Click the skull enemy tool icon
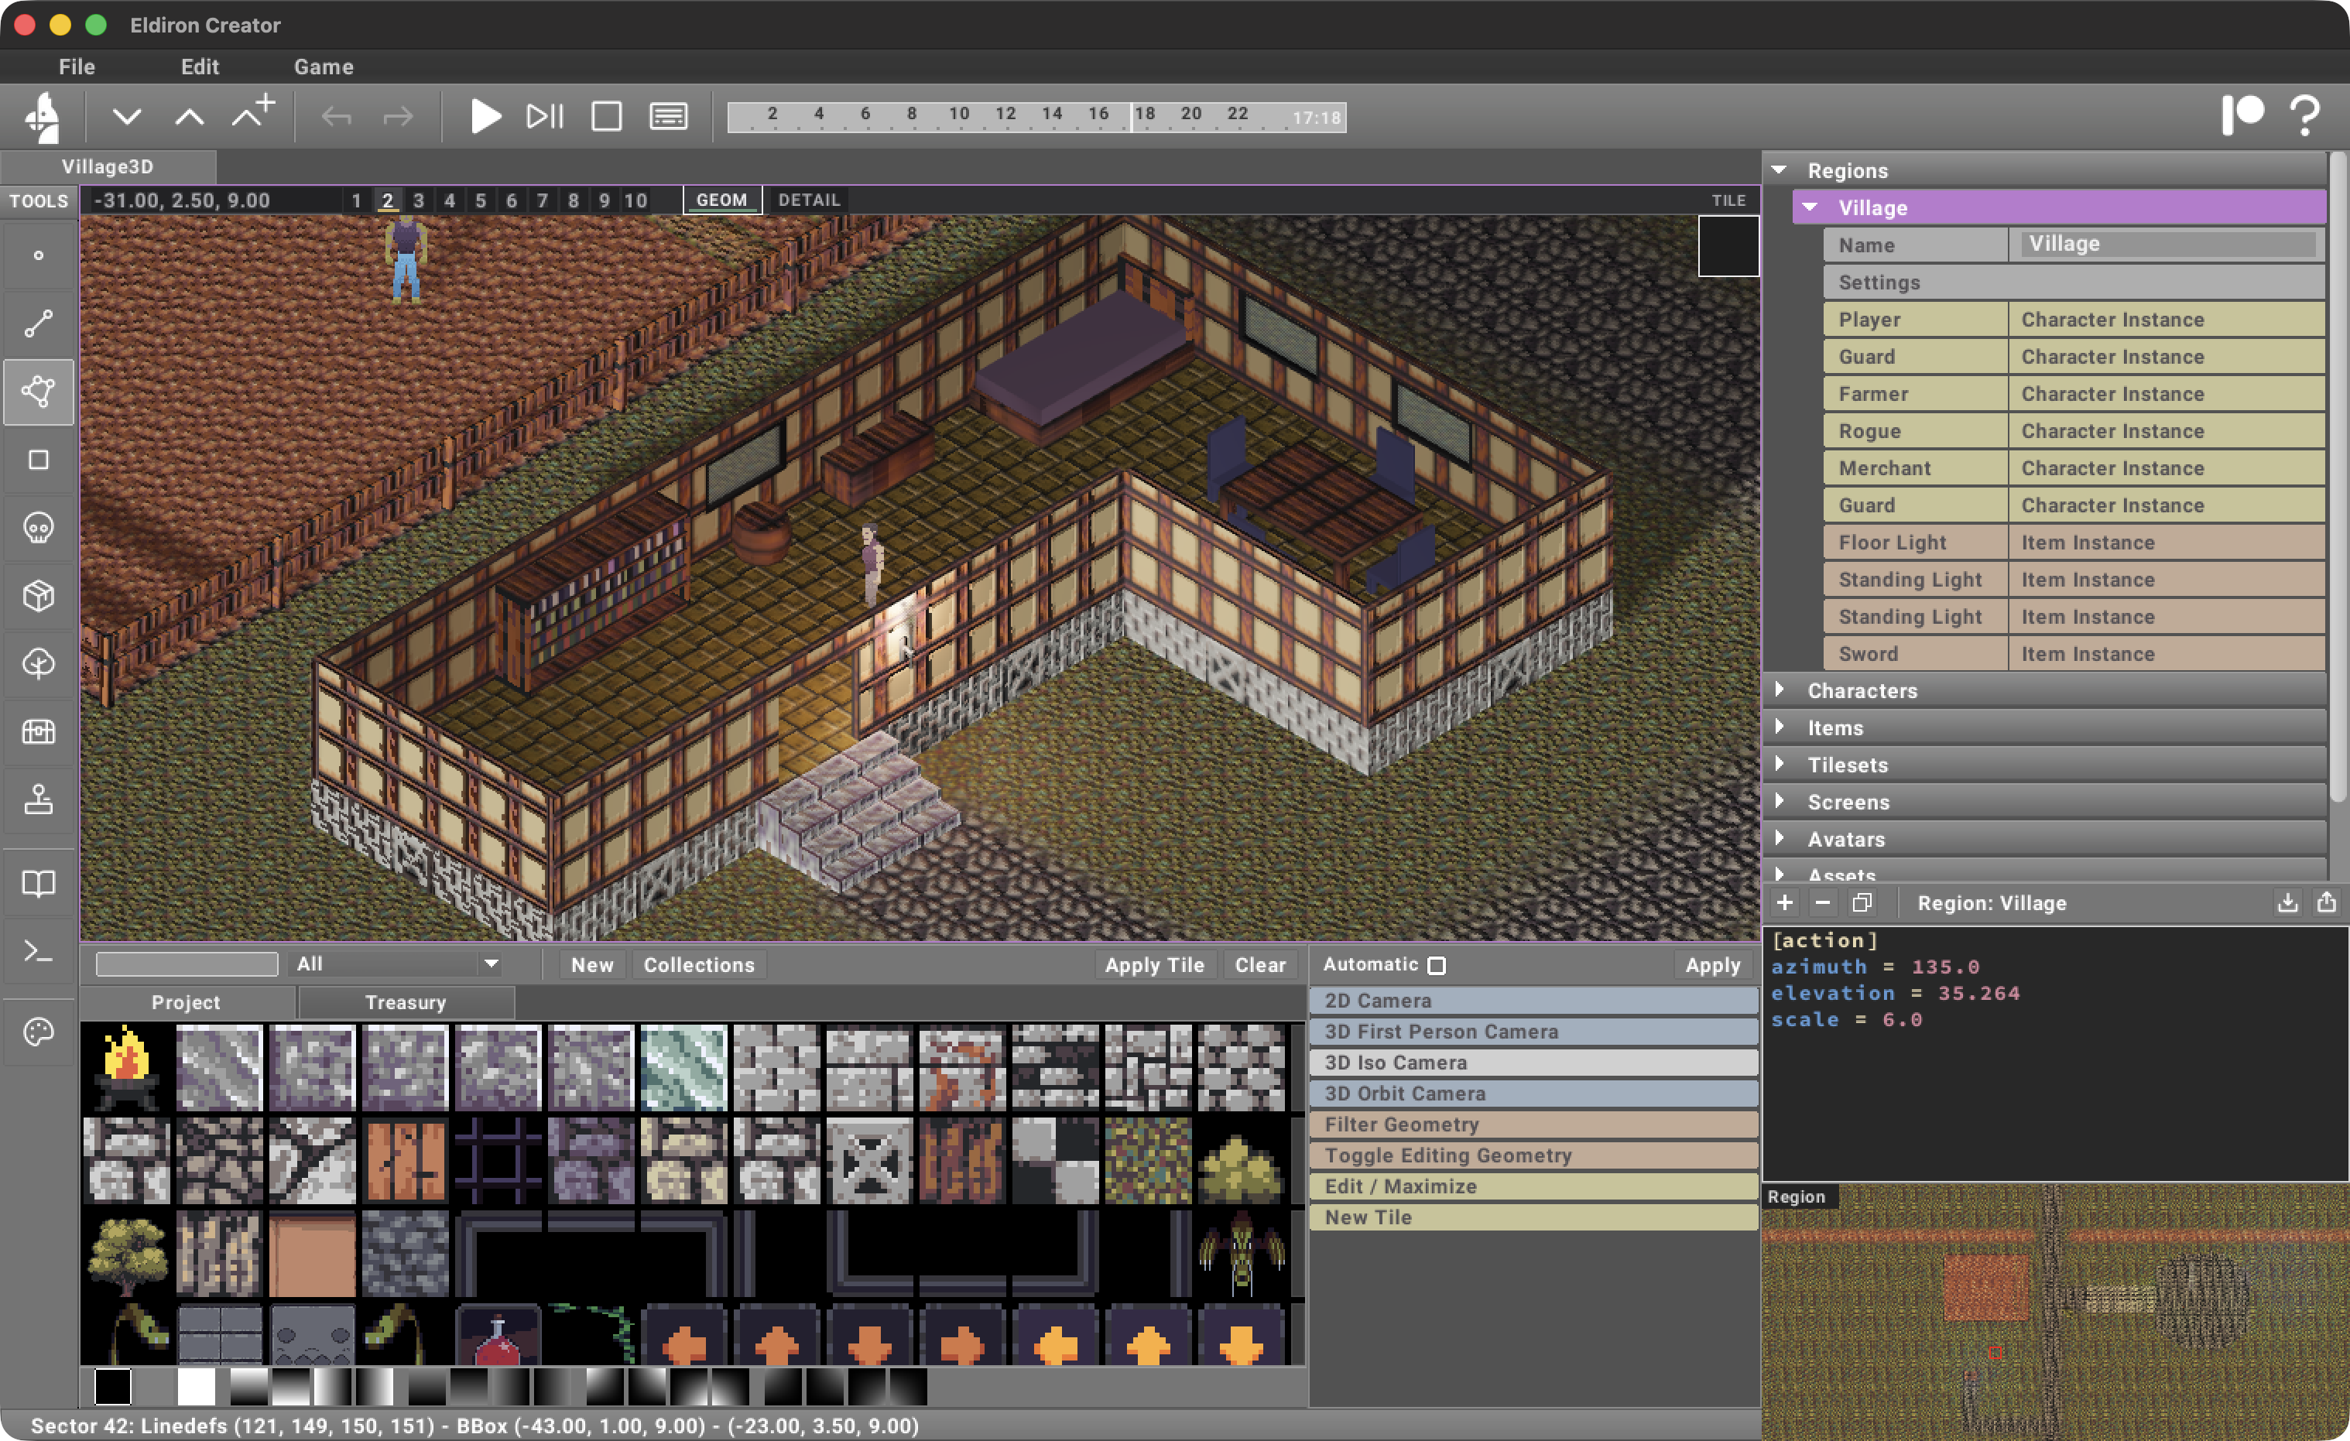 [x=38, y=527]
